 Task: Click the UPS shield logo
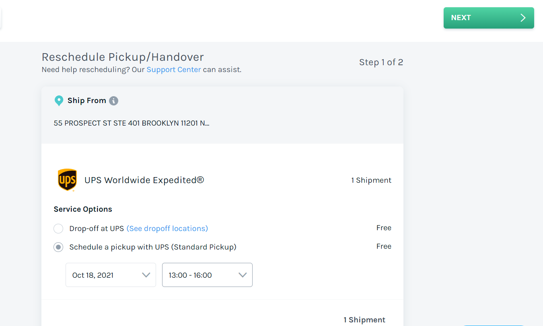pos(67,180)
